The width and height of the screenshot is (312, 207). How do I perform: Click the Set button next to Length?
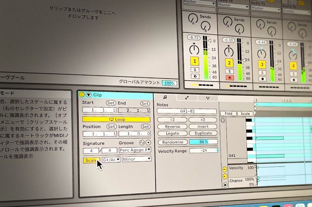(146, 126)
